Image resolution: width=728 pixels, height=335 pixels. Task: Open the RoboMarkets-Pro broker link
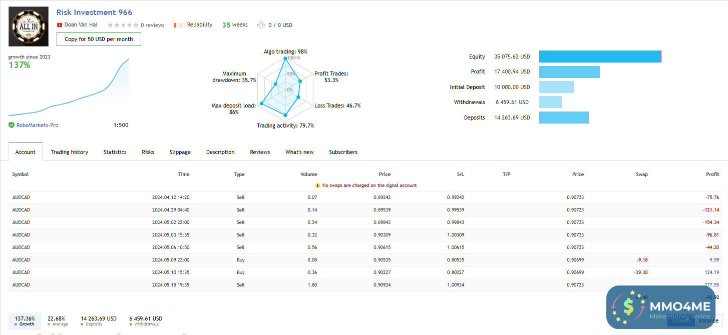coord(37,125)
